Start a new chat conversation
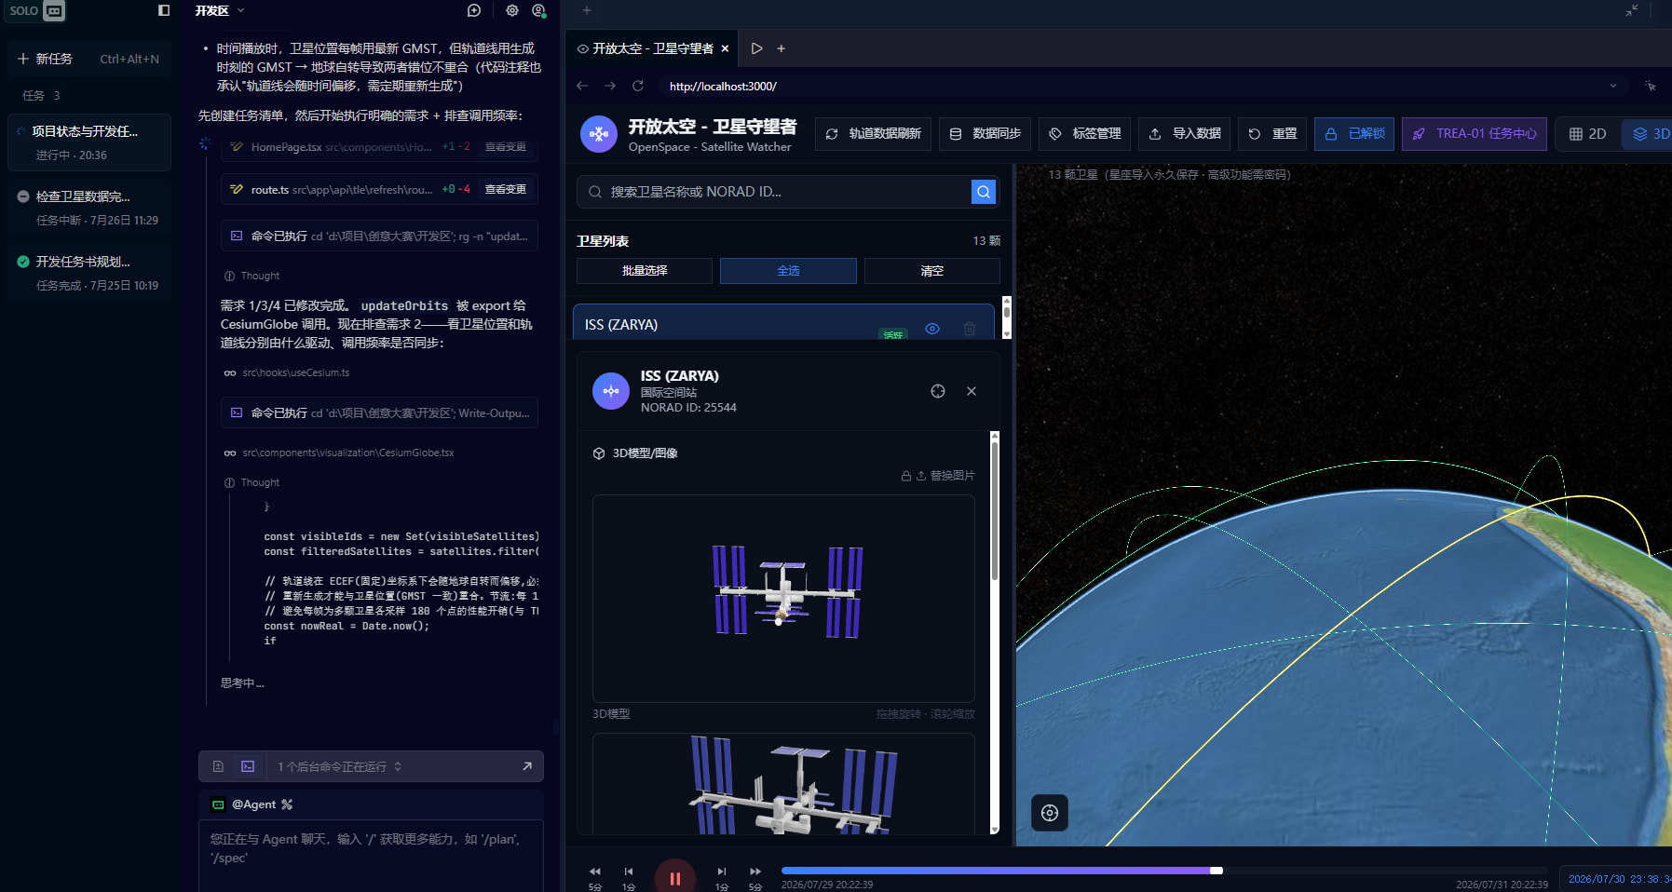 coord(474,10)
